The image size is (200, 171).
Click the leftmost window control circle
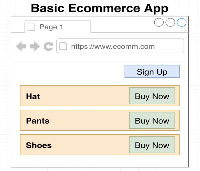tap(159, 22)
